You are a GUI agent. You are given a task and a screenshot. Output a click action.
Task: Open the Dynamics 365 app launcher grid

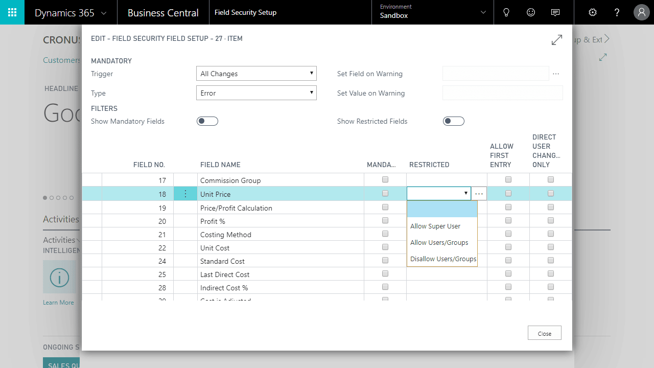coord(12,12)
